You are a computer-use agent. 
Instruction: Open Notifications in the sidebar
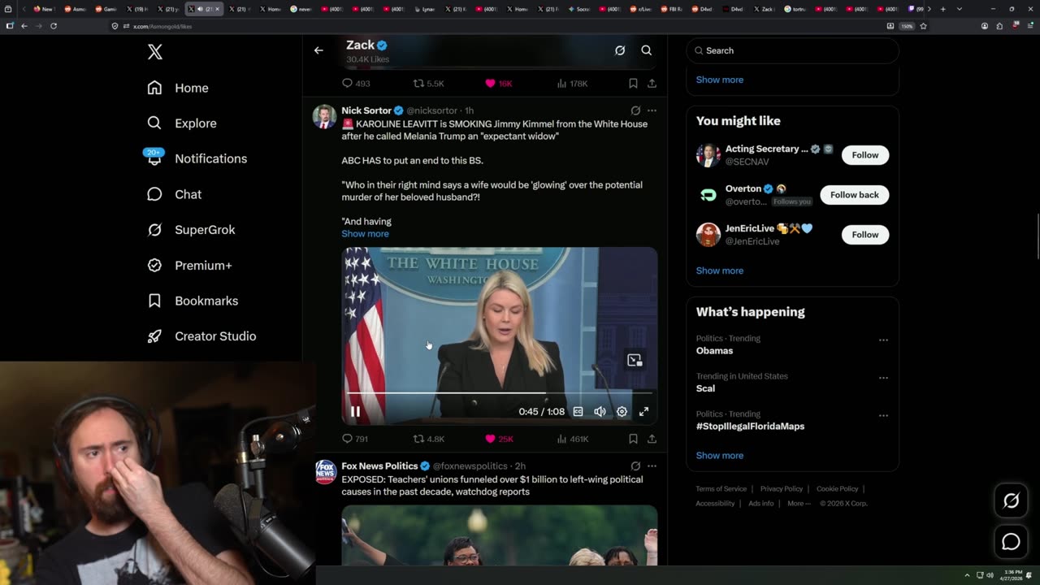tap(197, 158)
